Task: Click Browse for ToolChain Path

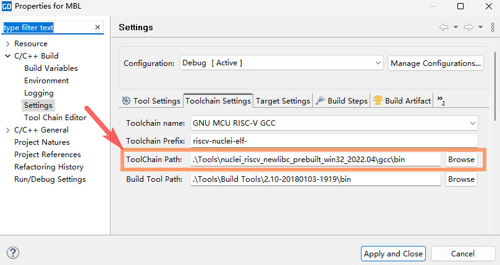Action: (461, 160)
